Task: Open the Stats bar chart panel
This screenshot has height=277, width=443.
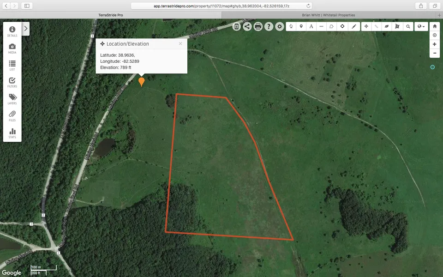Action: (12, 133)
